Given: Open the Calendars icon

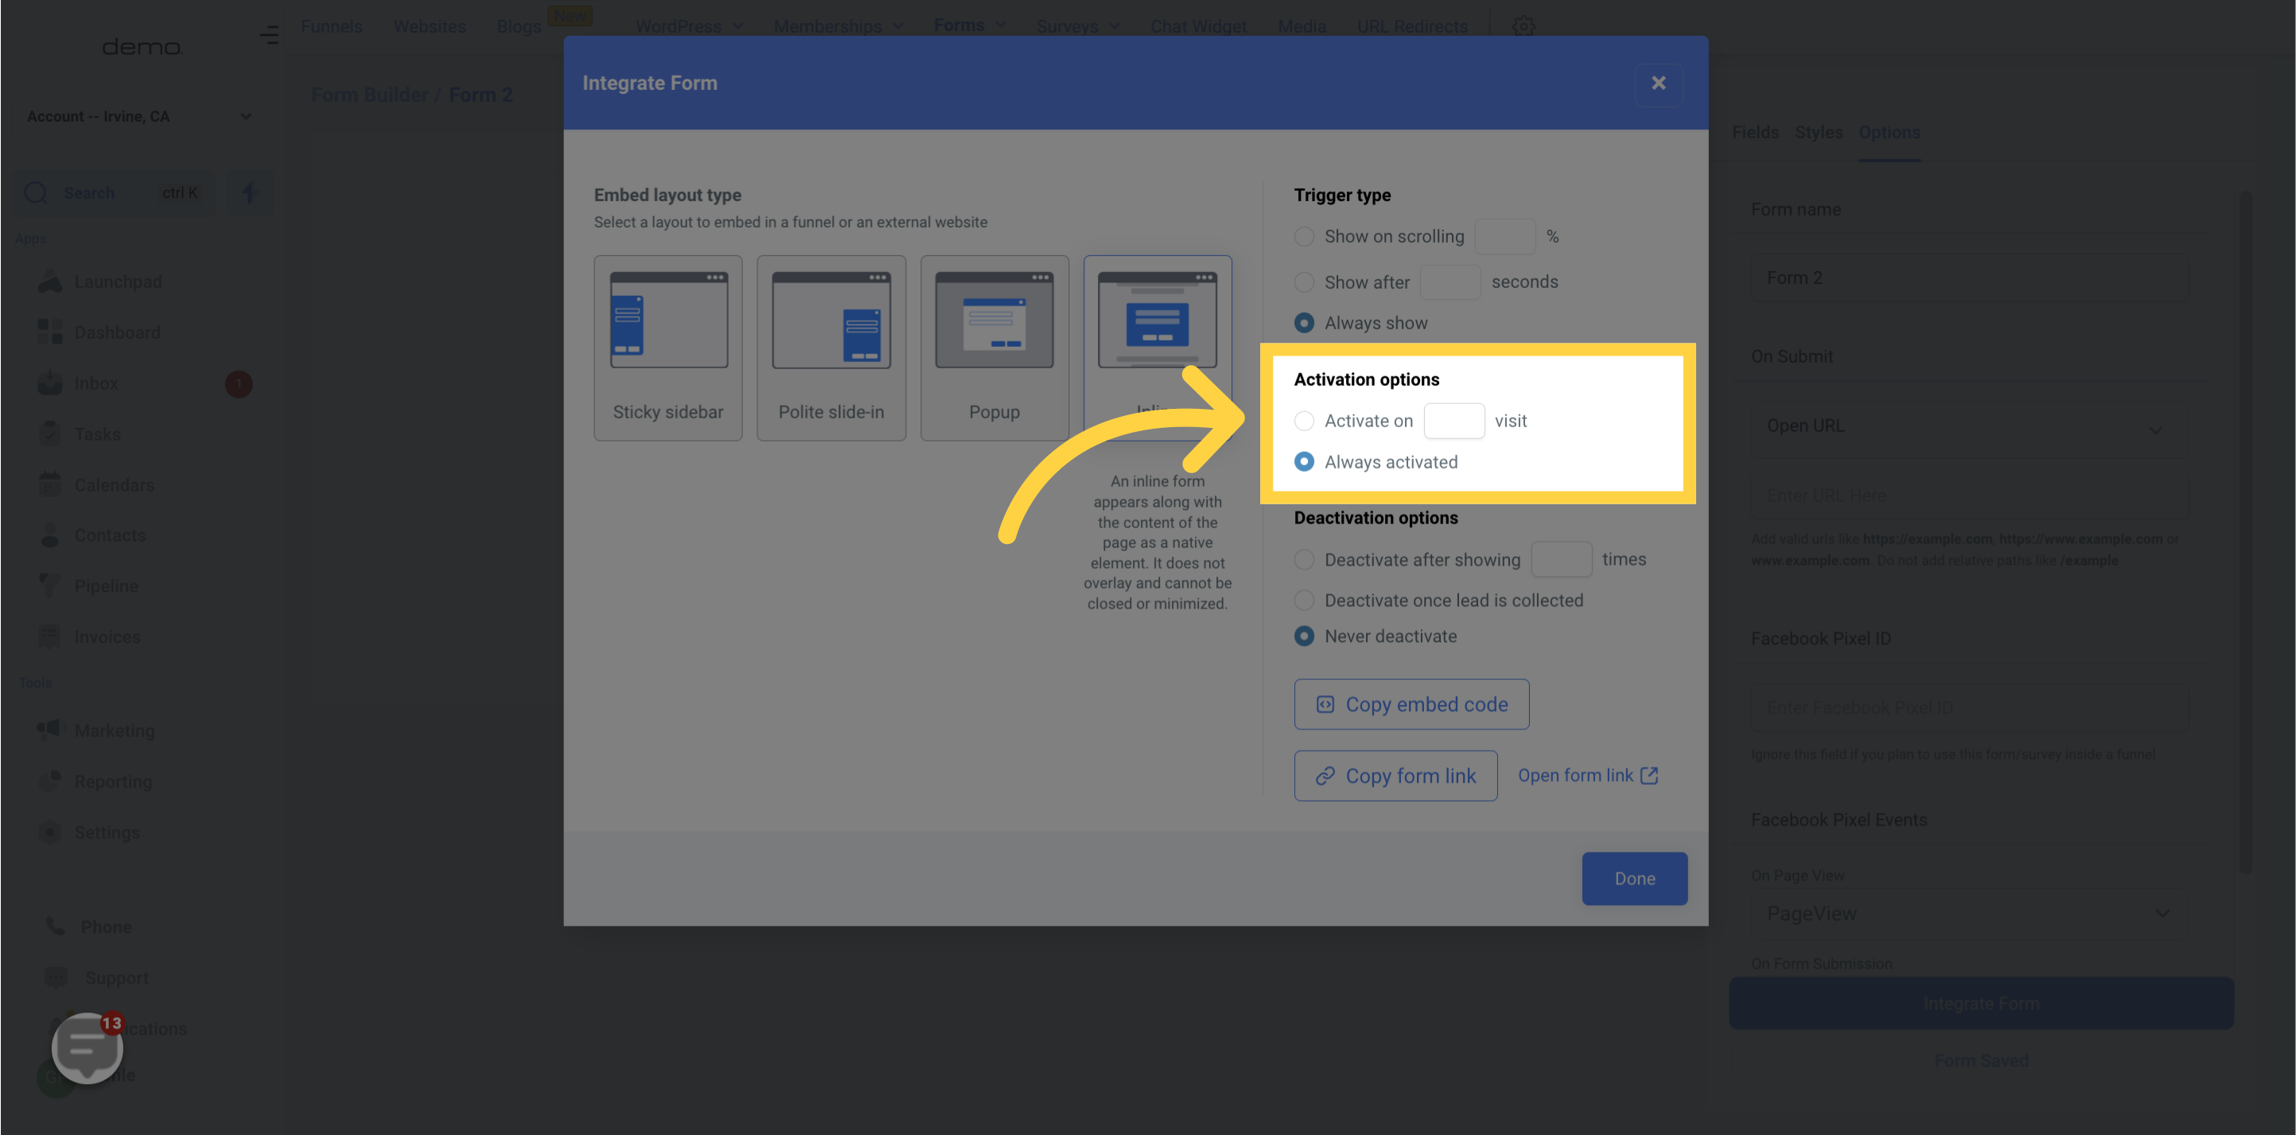Looking at the screenshot, I should (51, 484).
